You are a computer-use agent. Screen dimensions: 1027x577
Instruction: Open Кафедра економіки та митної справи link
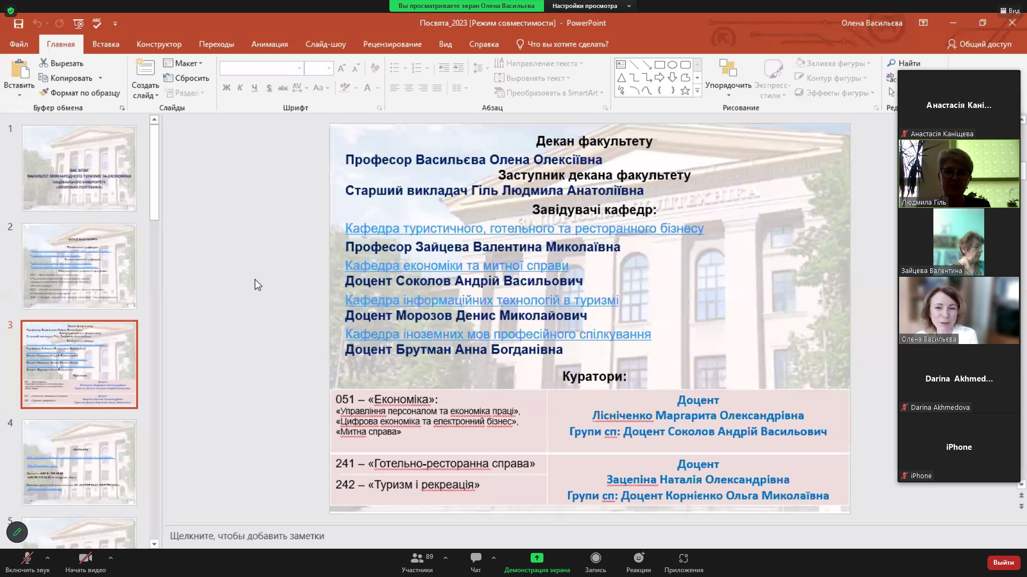click(456, 266)
